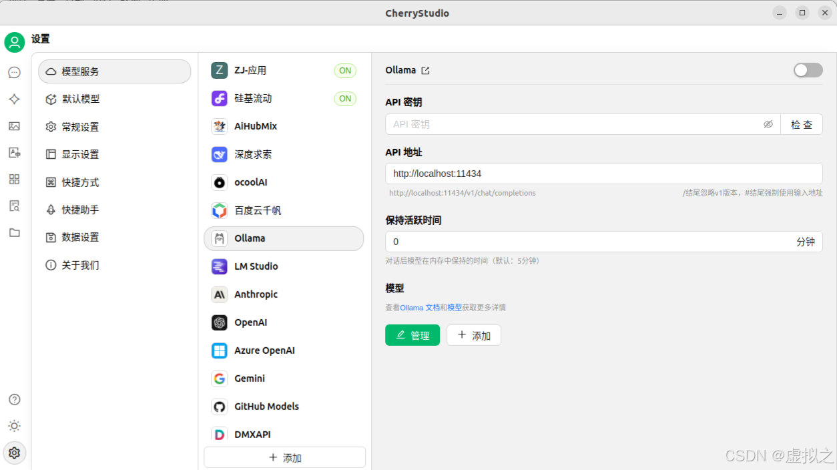The height and width of the screenshot is (470, 837).
Task: Select the Anthropic row text
Action: pyautogui.click(x=256, y=294)
